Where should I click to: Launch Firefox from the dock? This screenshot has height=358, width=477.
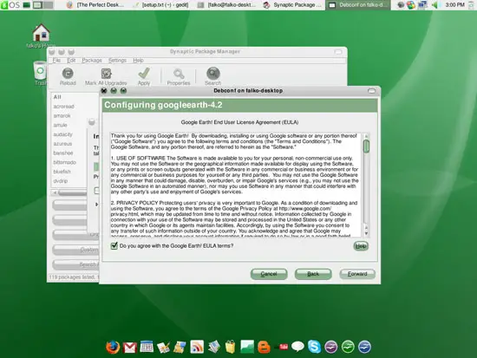(113, 347)
